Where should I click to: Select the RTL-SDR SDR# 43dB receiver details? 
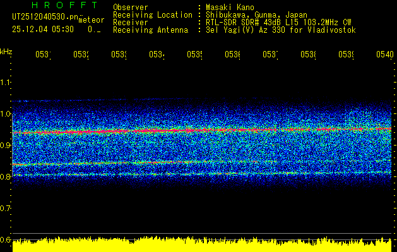tap(278, 23)
